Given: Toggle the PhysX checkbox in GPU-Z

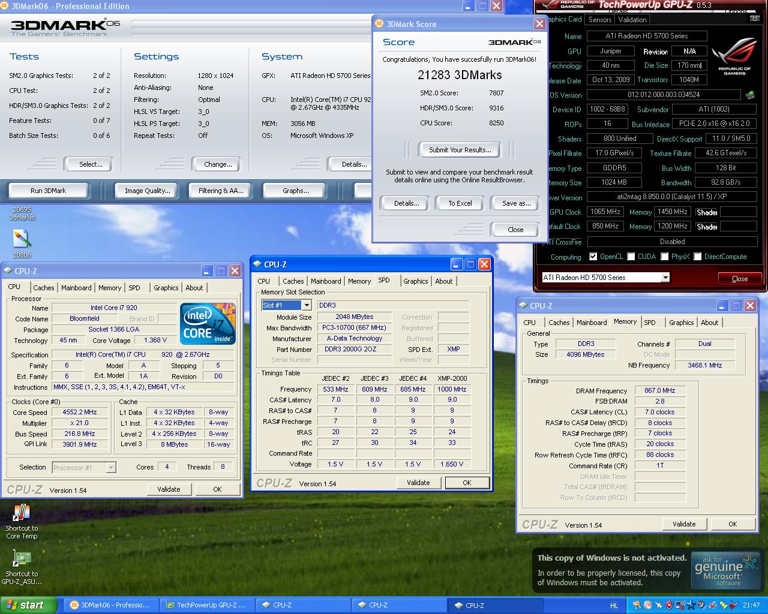Looking at the screenshot, I should [664, 257].
